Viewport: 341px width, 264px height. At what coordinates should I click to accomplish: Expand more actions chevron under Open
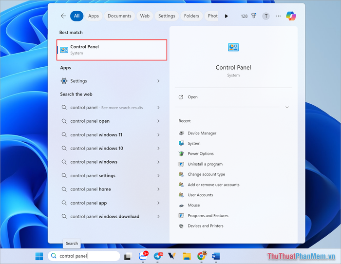287,107
